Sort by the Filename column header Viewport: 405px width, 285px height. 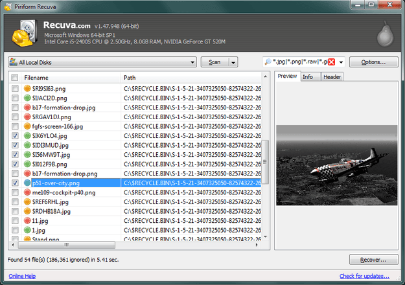71,78
